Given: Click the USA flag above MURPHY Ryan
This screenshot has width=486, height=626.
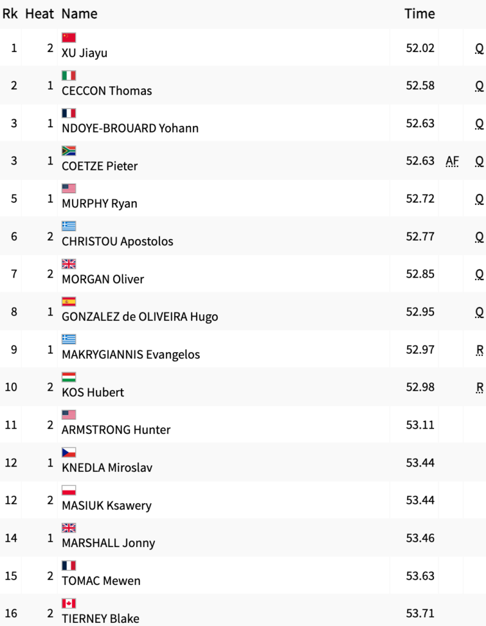Looking at the screenshot, I should click(68, 188).
